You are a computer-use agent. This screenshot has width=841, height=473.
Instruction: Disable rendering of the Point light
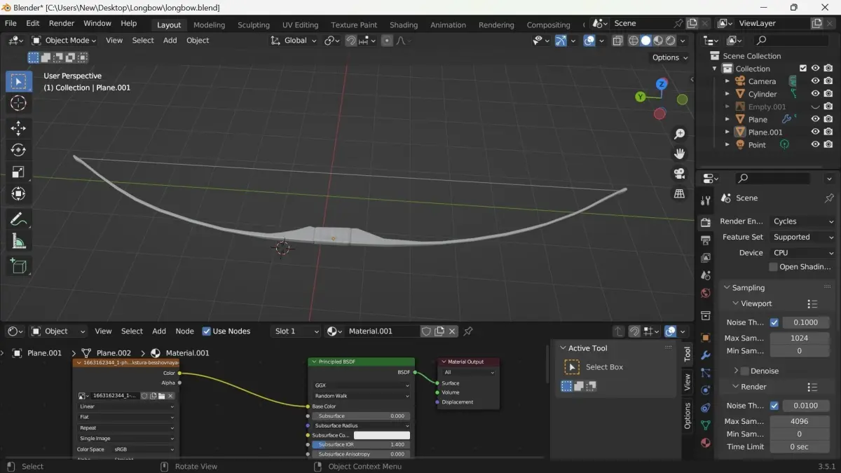(828, 144)
